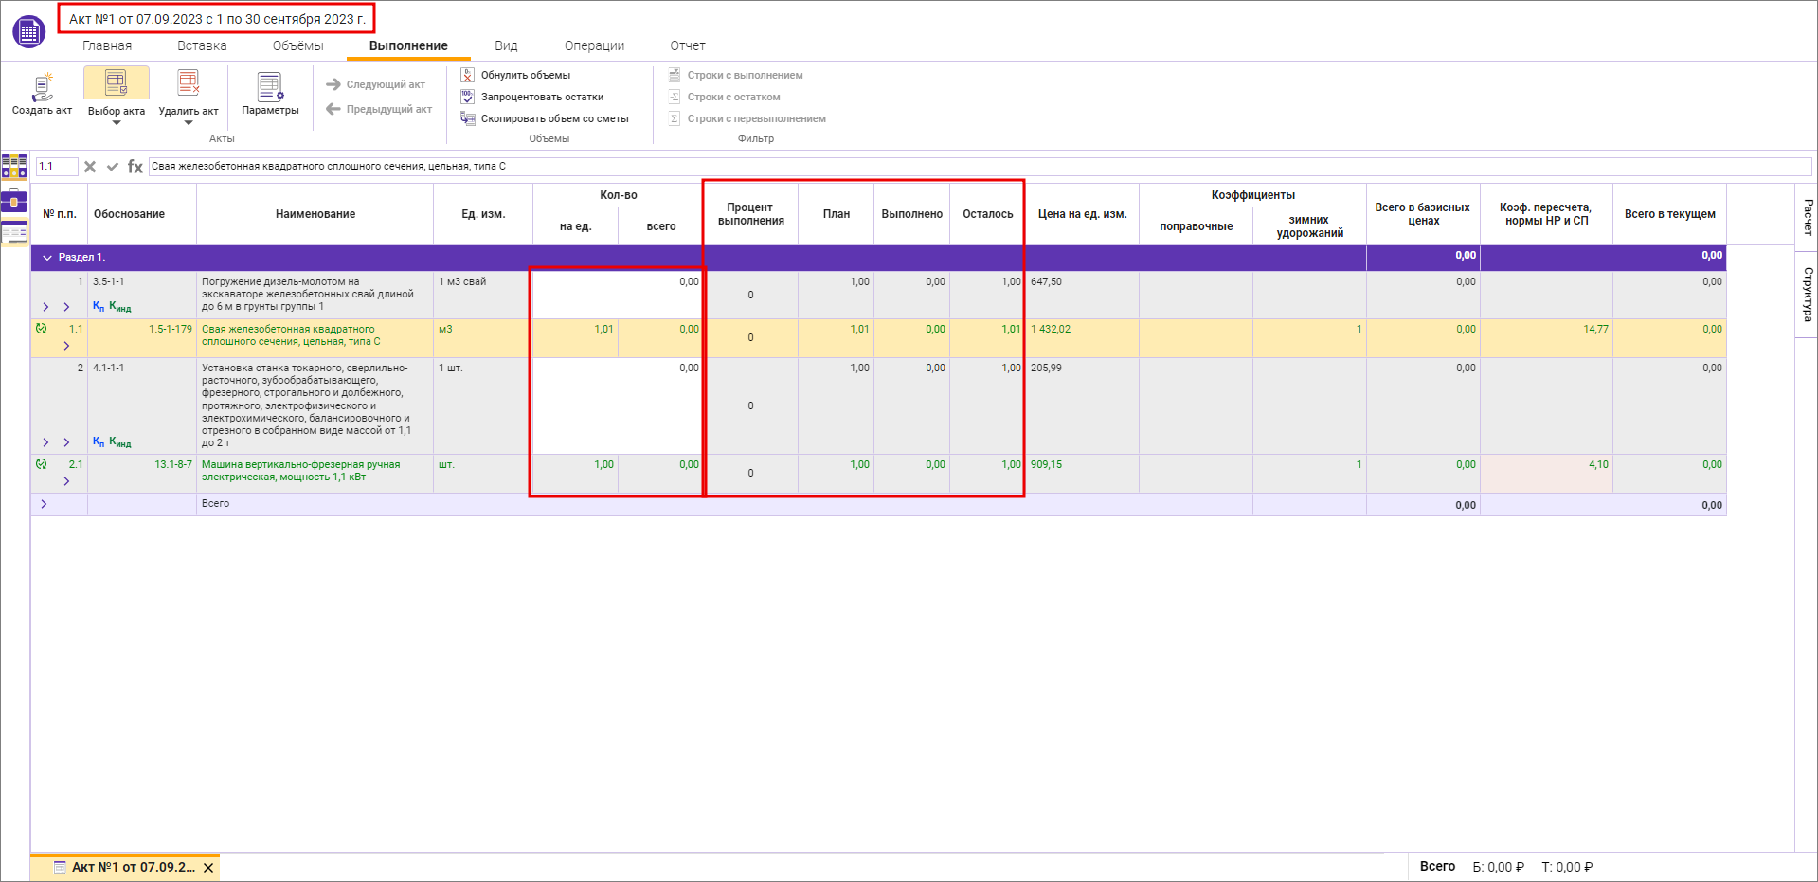Close the Акт №1 document tab
Image resolution: width=1818 pixels, height=882 pixels.
208,868
